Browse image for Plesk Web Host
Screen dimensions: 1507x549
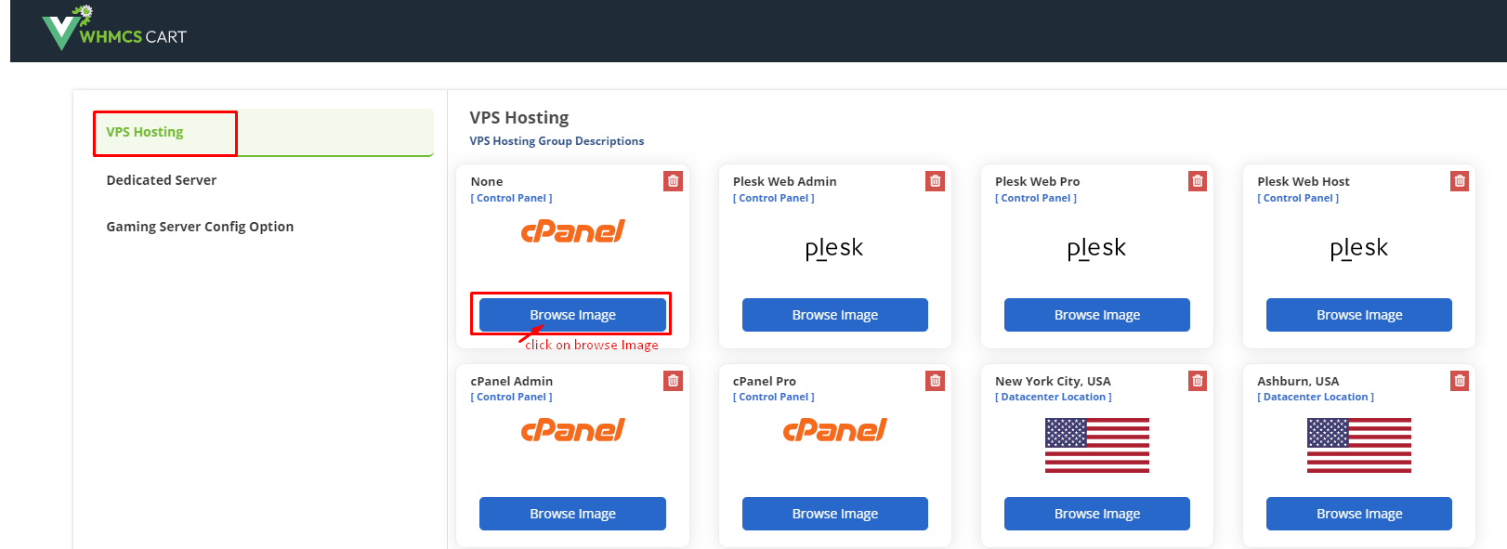[1358, 315]
